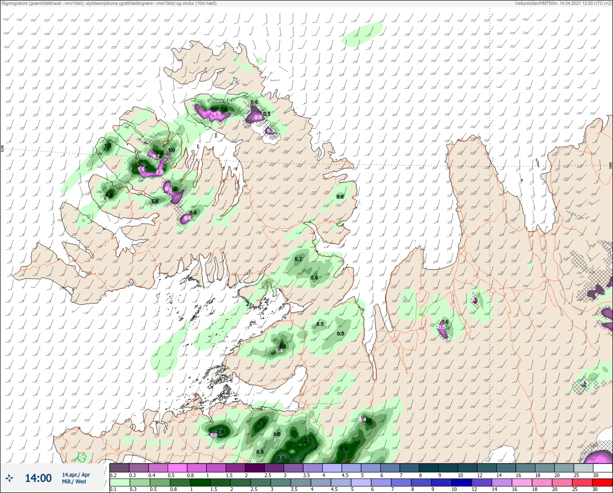The width and height of the screenshot is (613, 493).
Task: Select the dark mauve 0.2 swatch in upper legend row
Action: tap(119, 468)
